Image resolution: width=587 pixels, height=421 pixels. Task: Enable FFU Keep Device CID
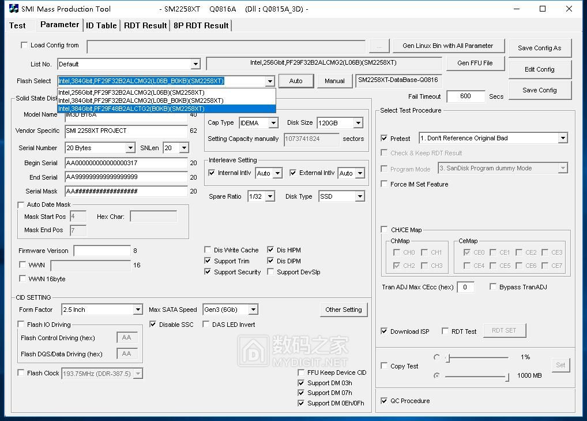(301, 372)
